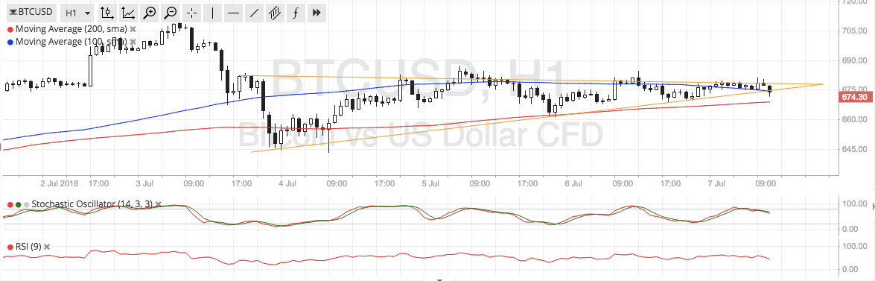The image size is (875, 281).
Task: Click red color dot of RSI (9)
Action: [10, 247]
